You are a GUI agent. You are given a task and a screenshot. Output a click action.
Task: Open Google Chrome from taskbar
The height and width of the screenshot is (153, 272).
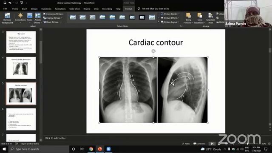(91, 149)
